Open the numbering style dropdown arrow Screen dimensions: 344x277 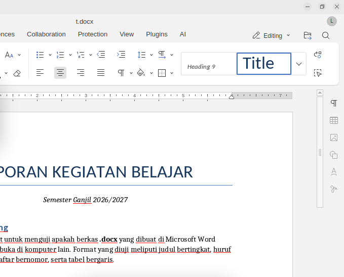[70, 55]
